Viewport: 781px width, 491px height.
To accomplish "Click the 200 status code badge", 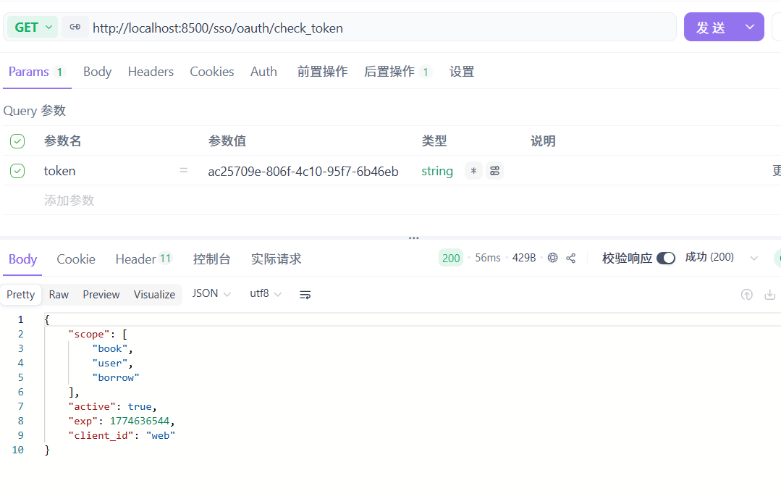I will point(451,258).
